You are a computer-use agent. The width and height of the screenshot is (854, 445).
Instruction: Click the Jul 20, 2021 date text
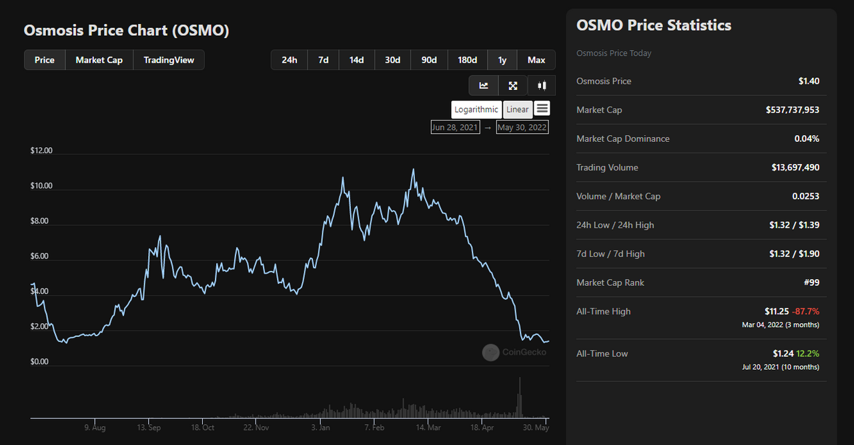coord(763,366)
